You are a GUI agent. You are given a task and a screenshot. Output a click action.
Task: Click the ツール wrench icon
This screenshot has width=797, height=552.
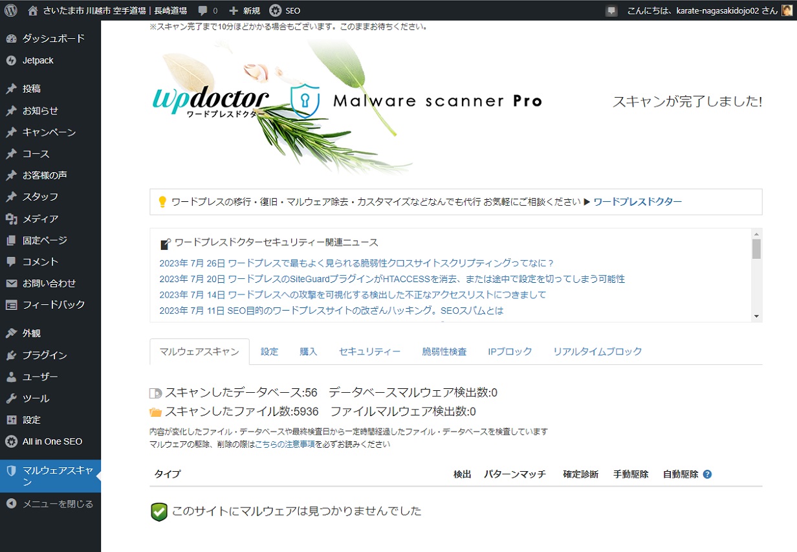[x=11, y=399]
